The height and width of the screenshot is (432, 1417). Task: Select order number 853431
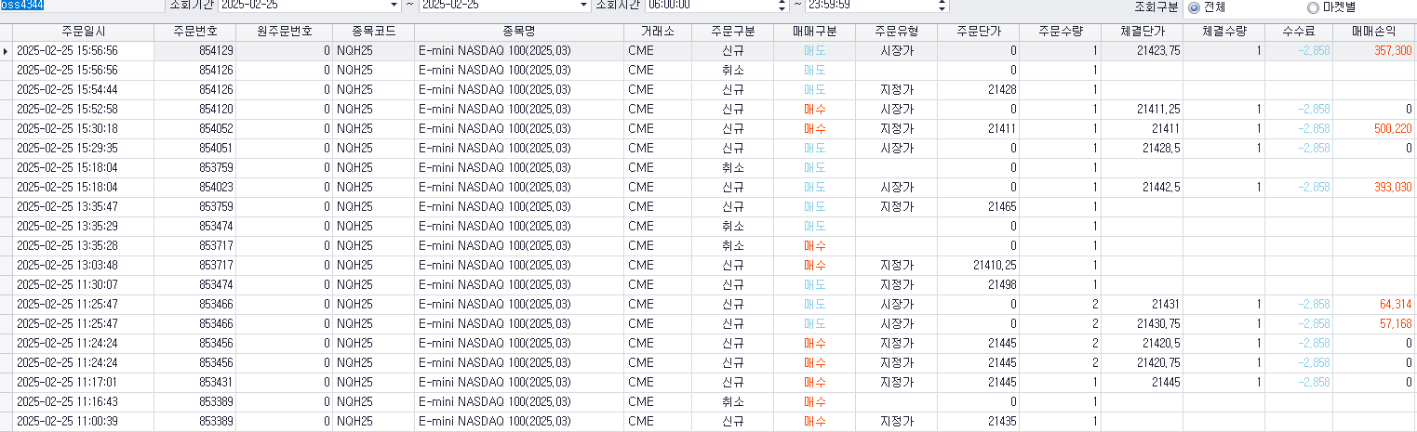click(x=215, y=383)
